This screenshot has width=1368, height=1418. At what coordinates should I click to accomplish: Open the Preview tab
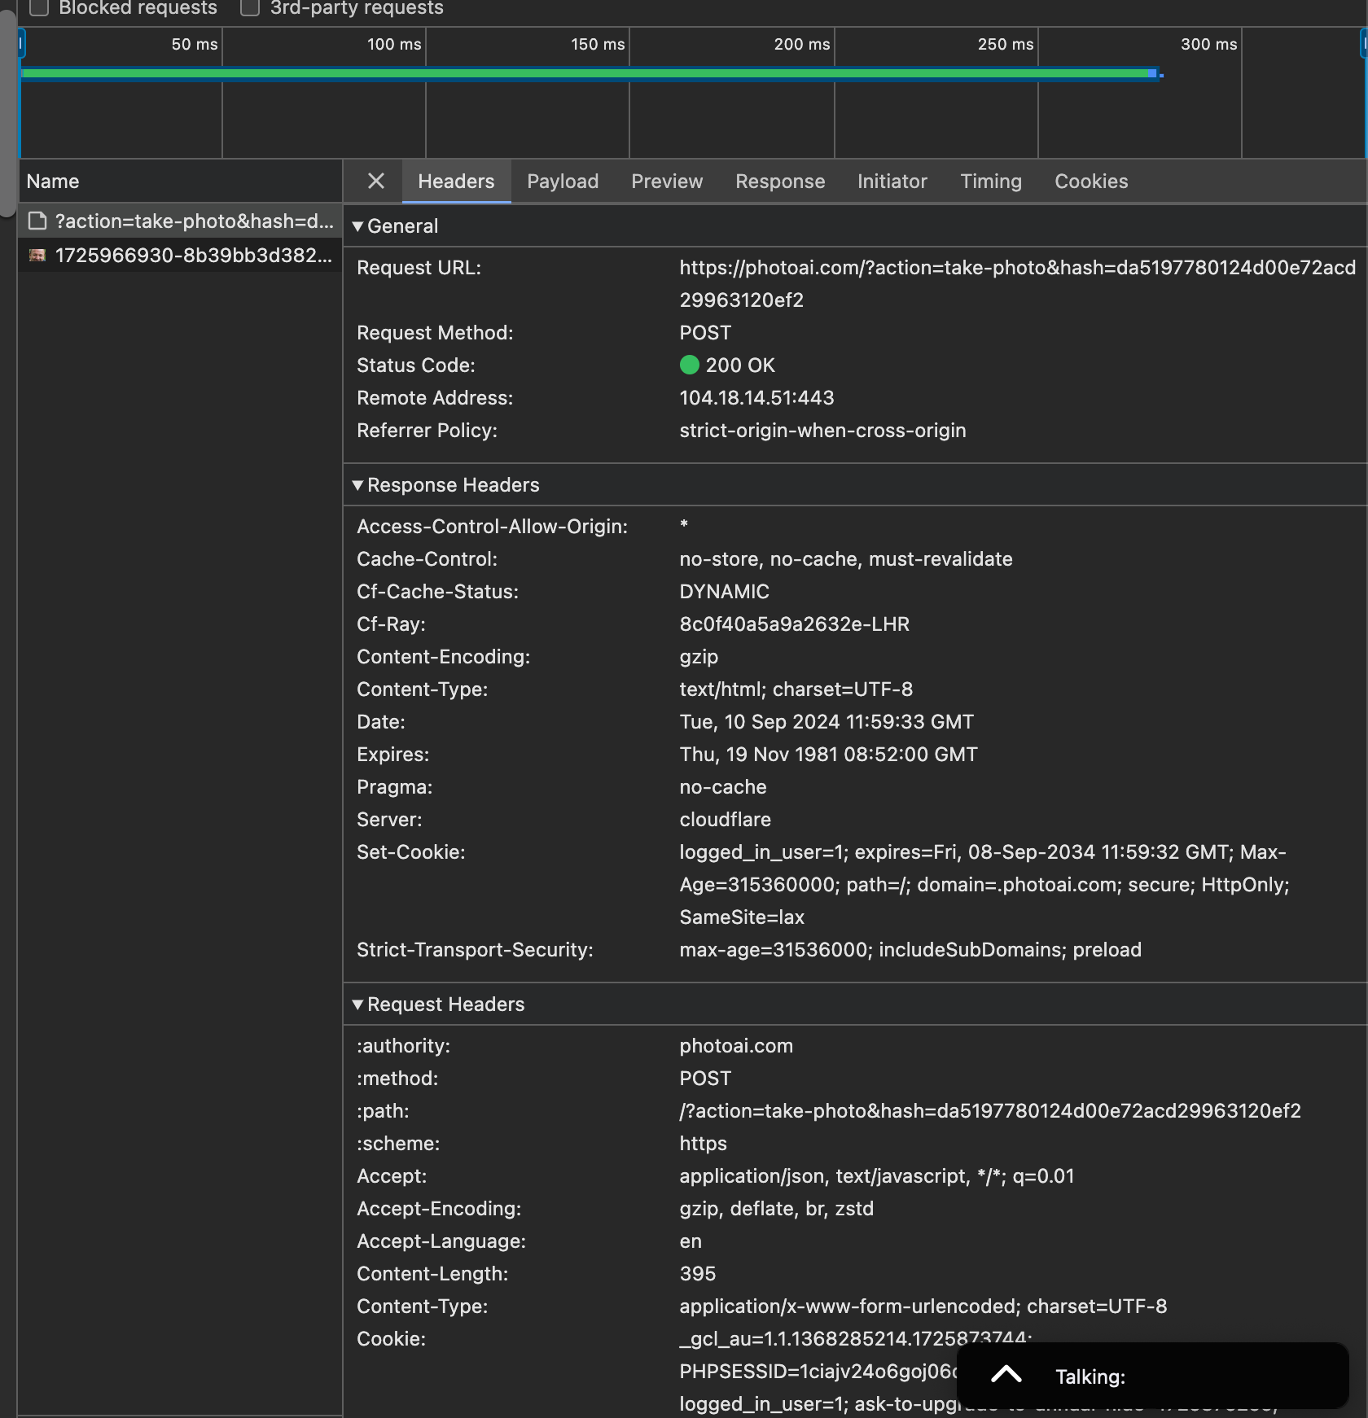coord(666,182)
